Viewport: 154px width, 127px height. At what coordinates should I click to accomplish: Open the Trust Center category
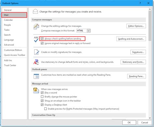(x=14, y=65)
